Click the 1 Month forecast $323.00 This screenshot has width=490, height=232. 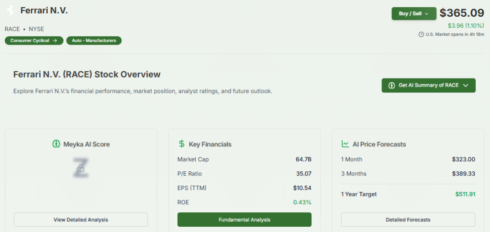(463, 160)
